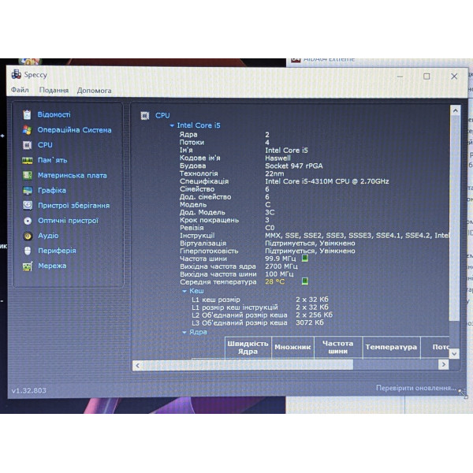Click the Пам'ять RAM icon
Screen dimensions: 473x473
click(x=28, y=160)
